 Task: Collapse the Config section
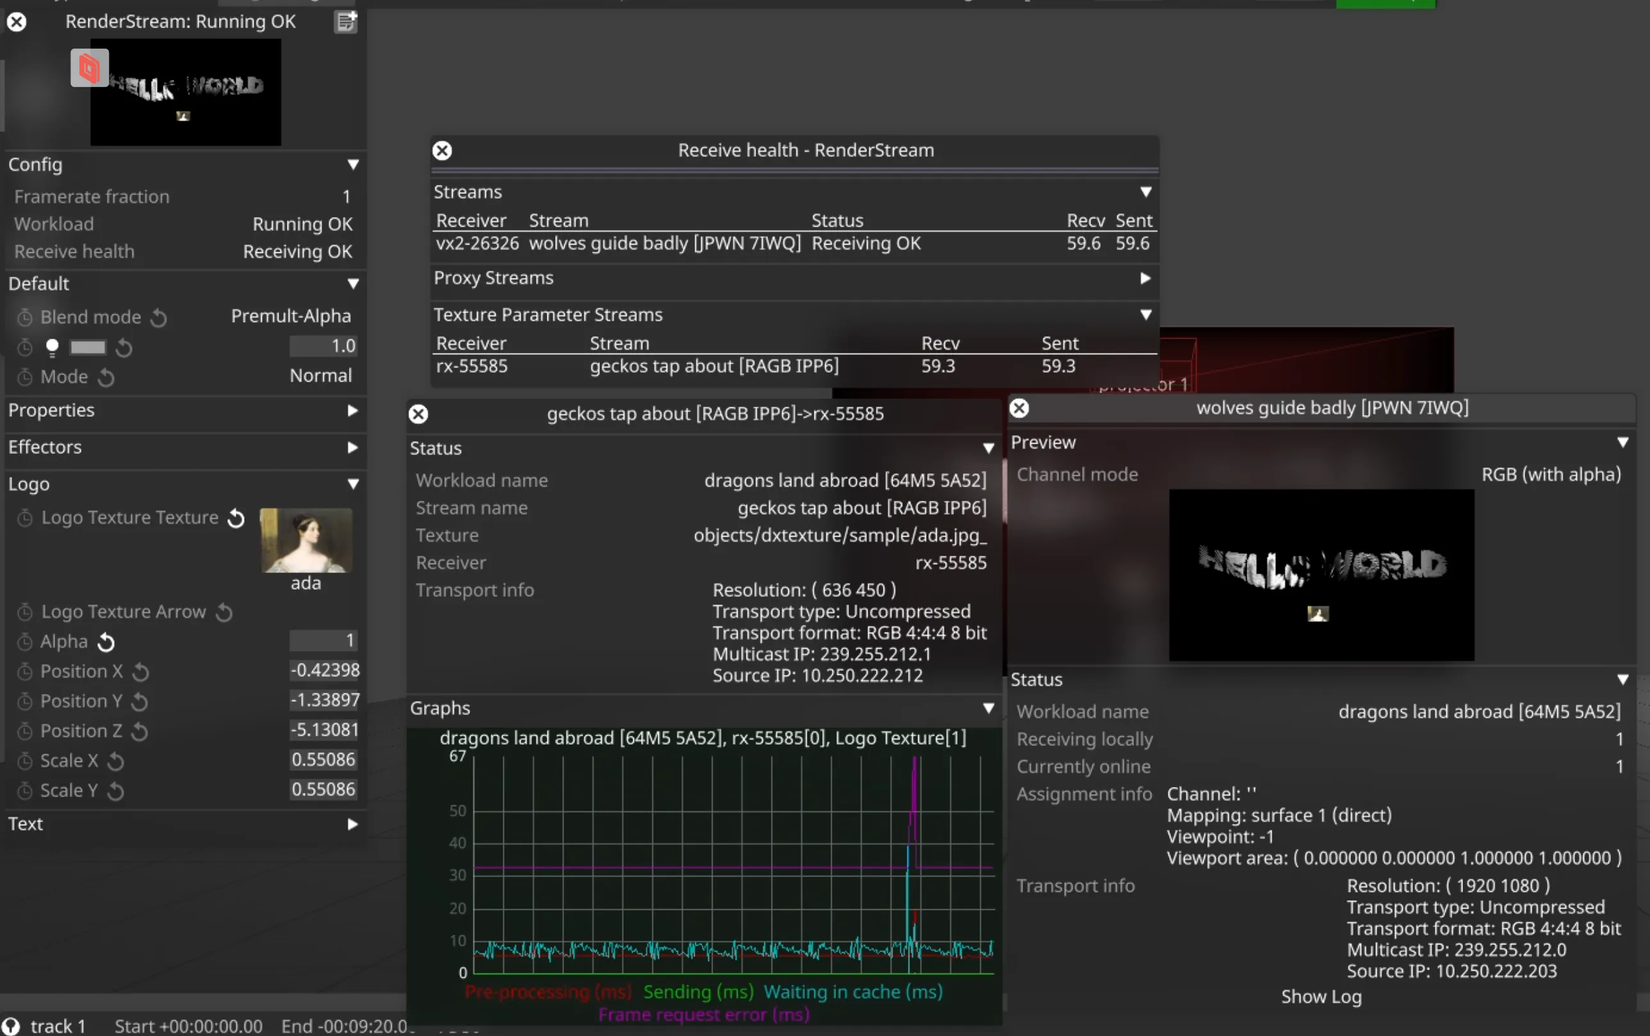point(353,165)
